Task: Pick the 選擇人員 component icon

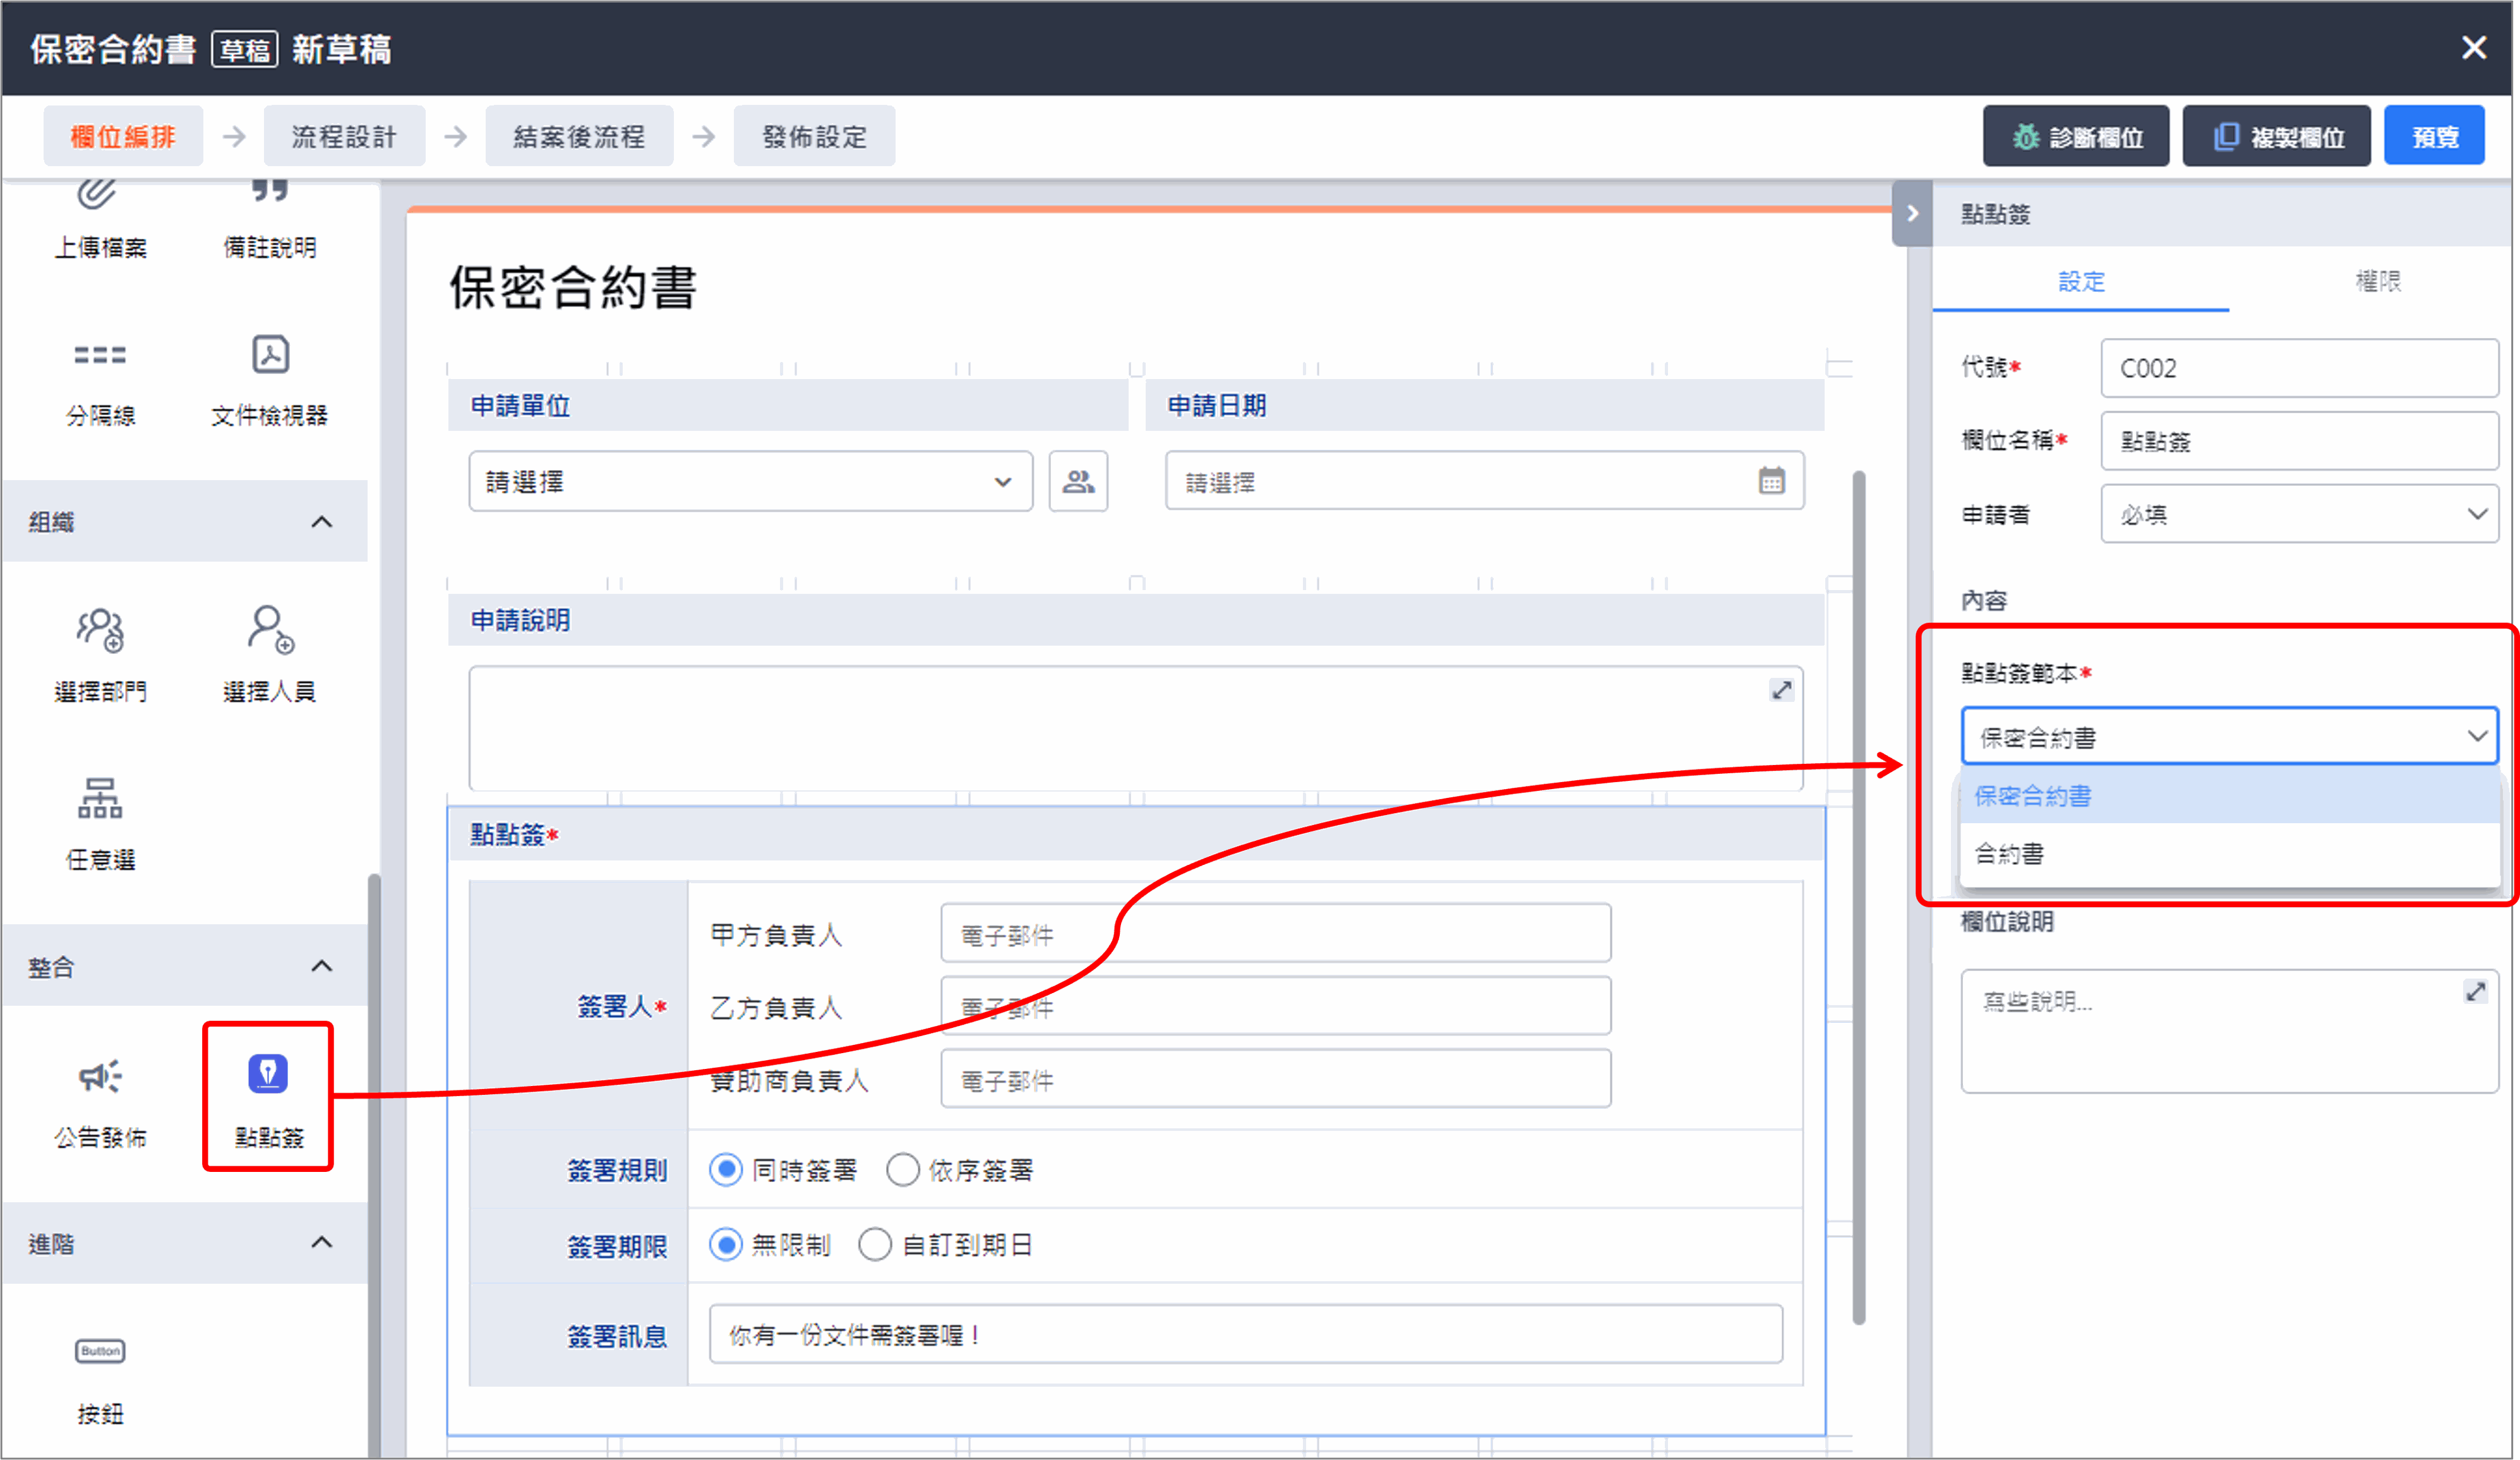Action: pos(269,629)
